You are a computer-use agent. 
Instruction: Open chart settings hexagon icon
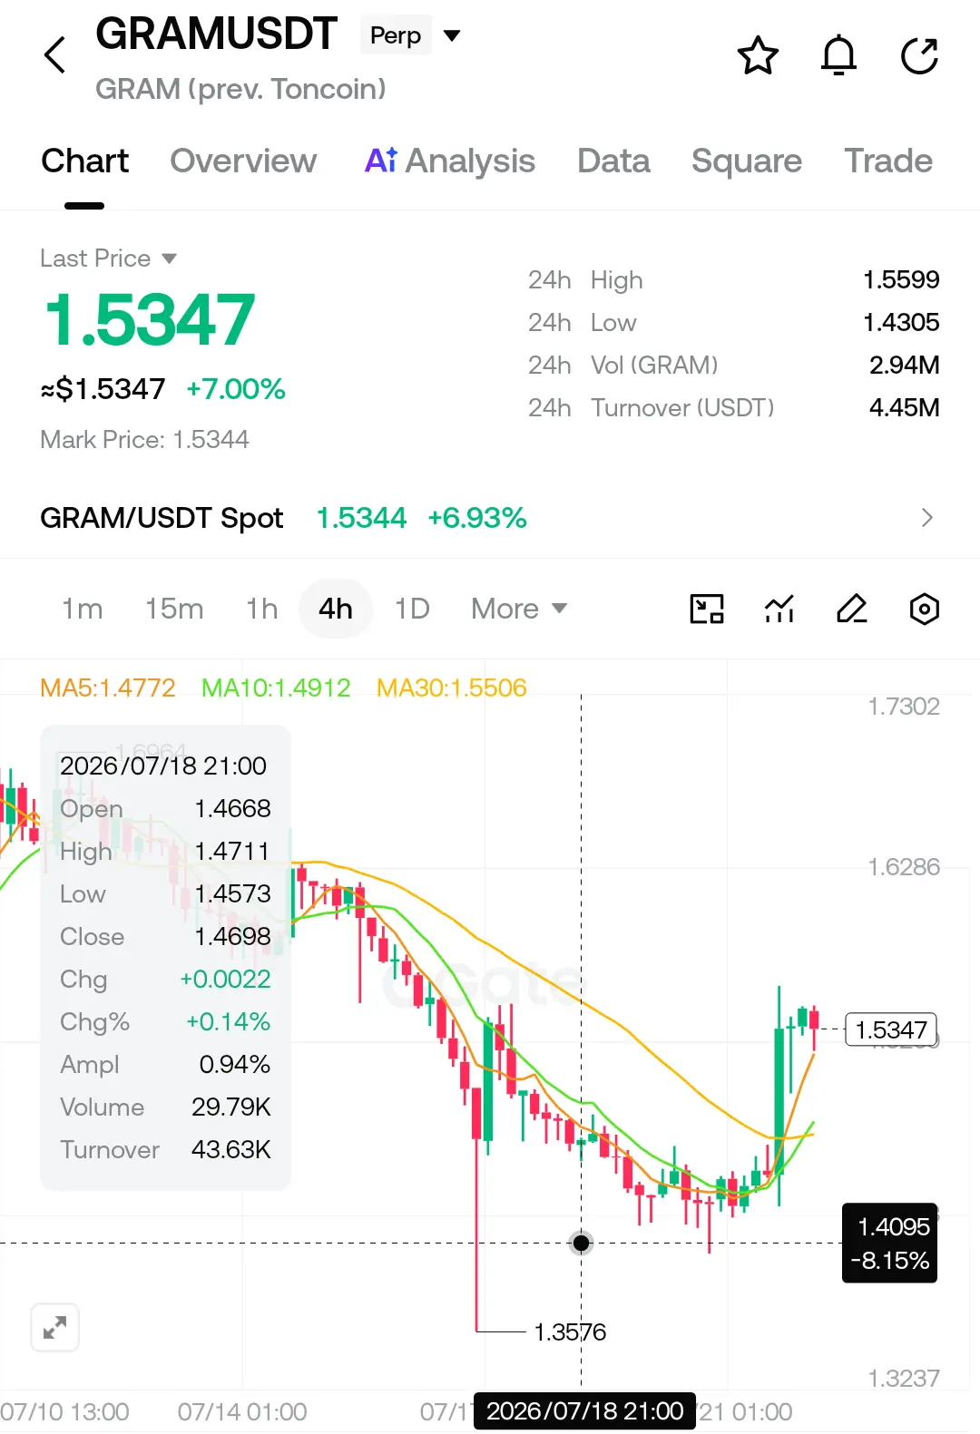point(924,609)
